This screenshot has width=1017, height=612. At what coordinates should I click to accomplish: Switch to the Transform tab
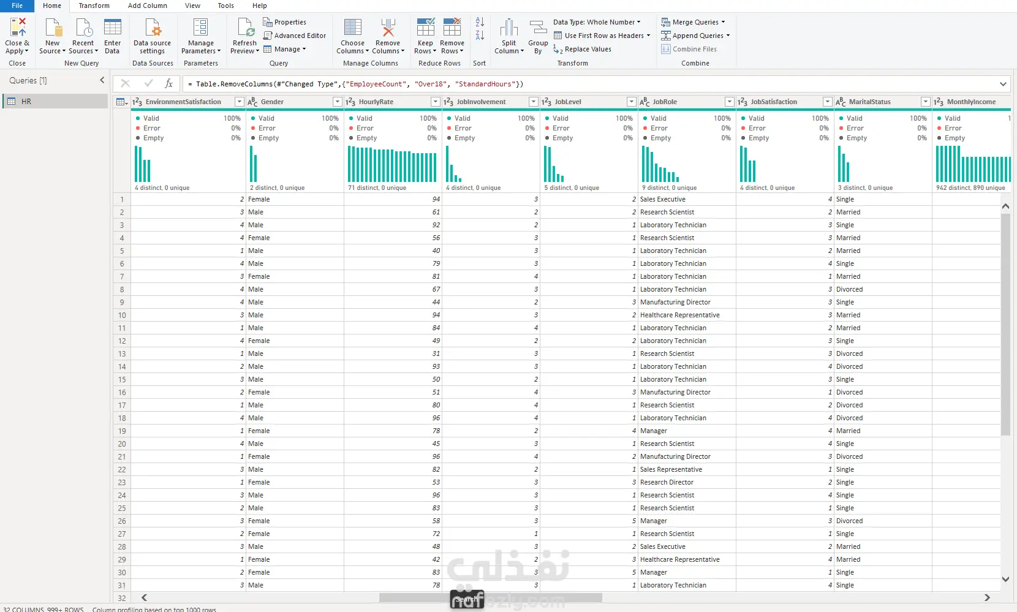(94, 6)
